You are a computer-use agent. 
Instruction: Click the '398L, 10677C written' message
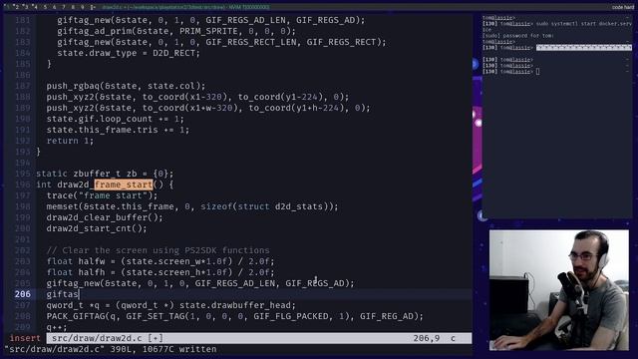162,349
